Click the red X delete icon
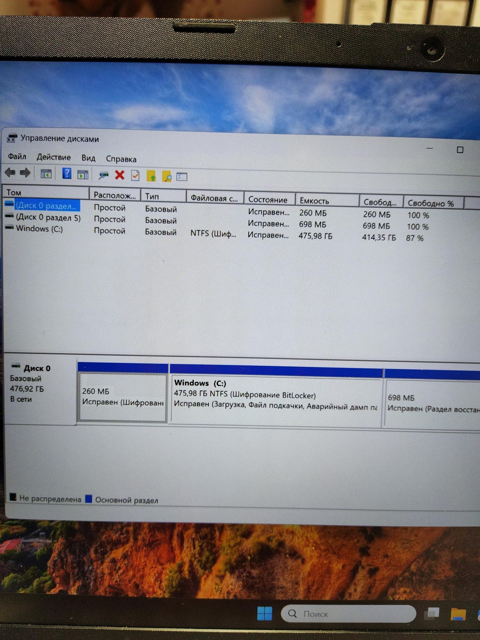The height and width of the screenshot is (640, 480). coord(120,175)
